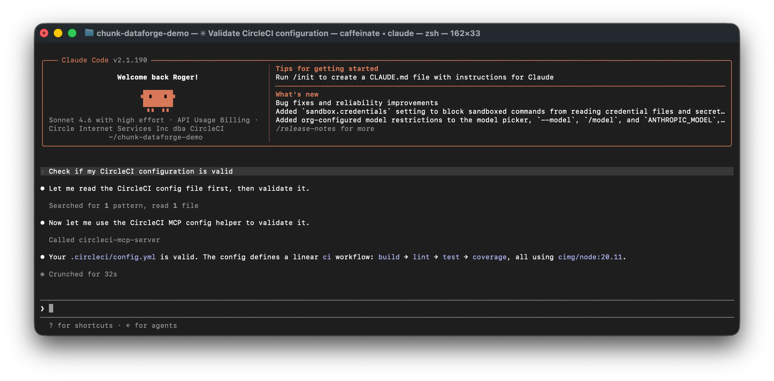Click the window title 'Validate CircleCI configuration'
This screenshot has width=774, height=381.
tap(268, 33)
